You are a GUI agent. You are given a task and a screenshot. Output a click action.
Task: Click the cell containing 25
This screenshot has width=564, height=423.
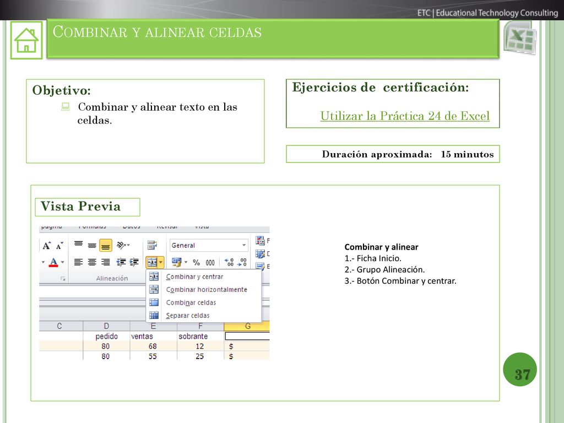(x=200, y=356)
